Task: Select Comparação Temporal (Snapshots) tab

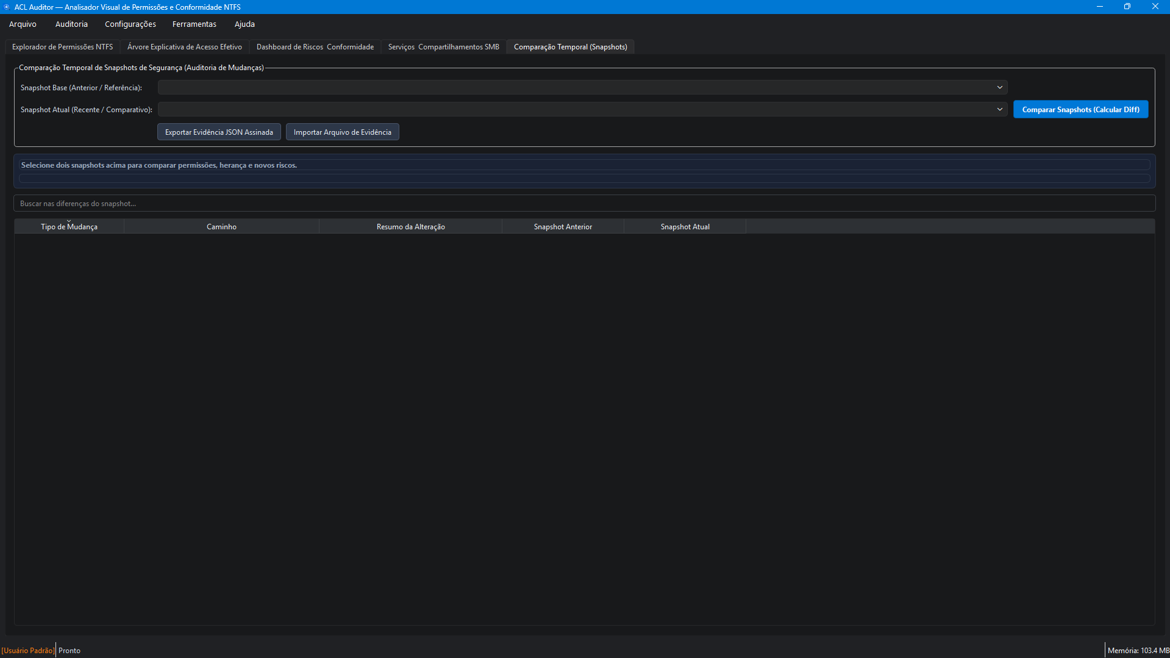Action: coord(571,47)
